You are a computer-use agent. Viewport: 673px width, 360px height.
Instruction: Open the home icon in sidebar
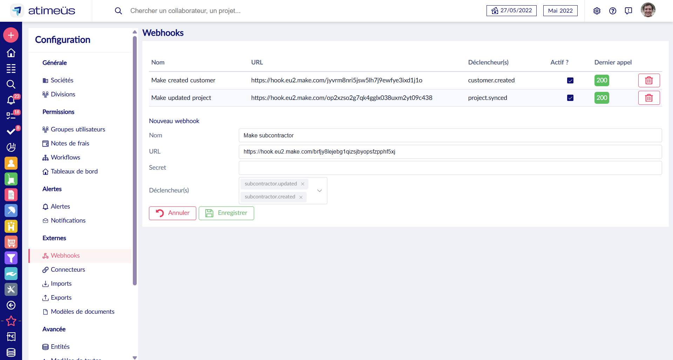tap(11, 53)
